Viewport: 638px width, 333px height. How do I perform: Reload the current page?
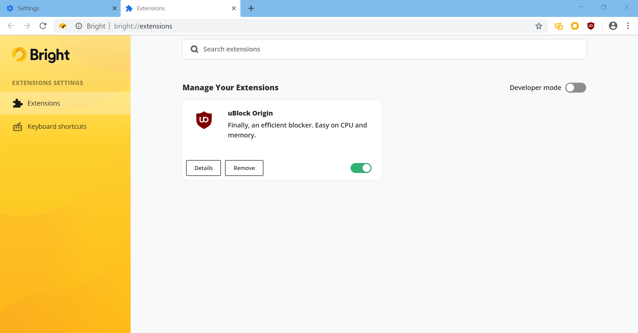43,26
